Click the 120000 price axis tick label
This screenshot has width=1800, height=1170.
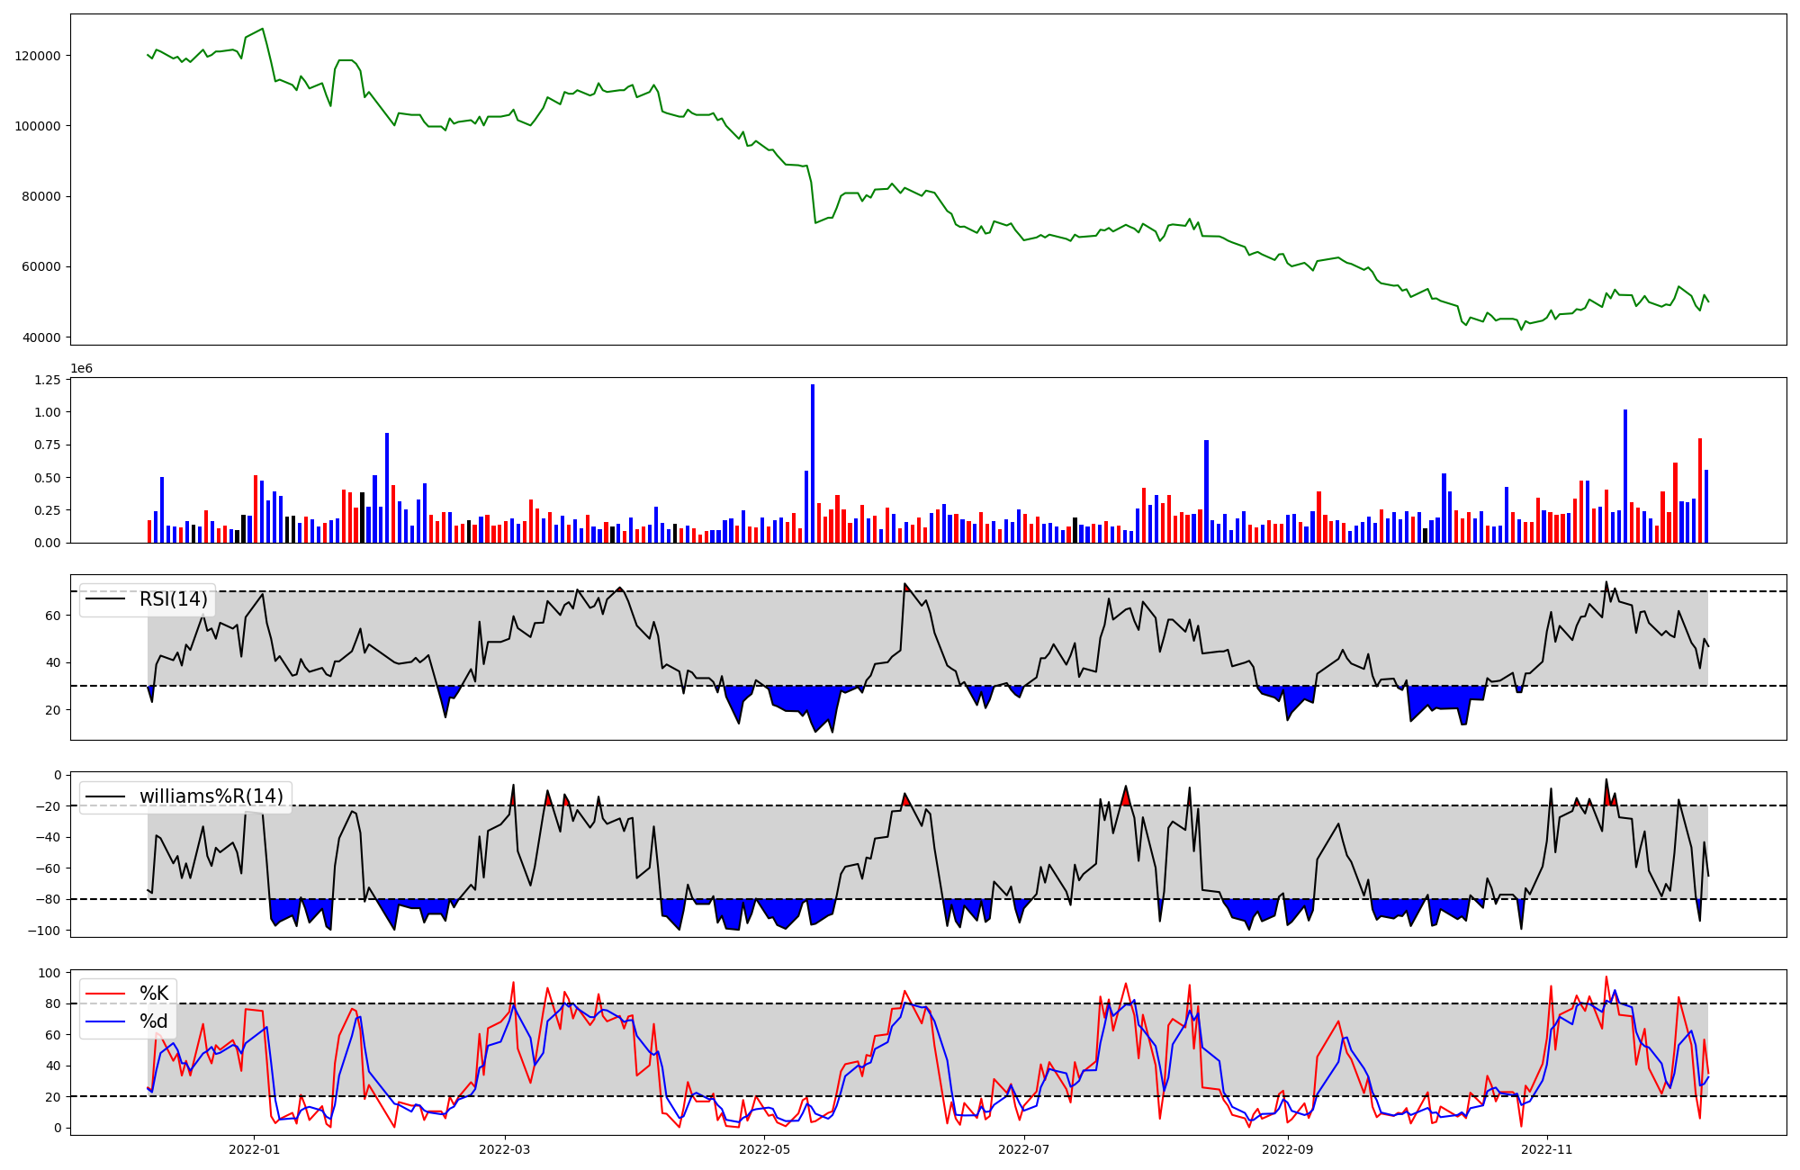pyautogui.click(x=38, y=56)
